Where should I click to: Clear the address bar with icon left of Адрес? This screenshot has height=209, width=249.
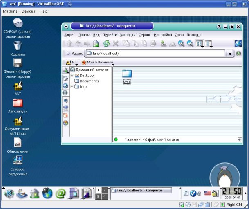(x=68, y=53)
